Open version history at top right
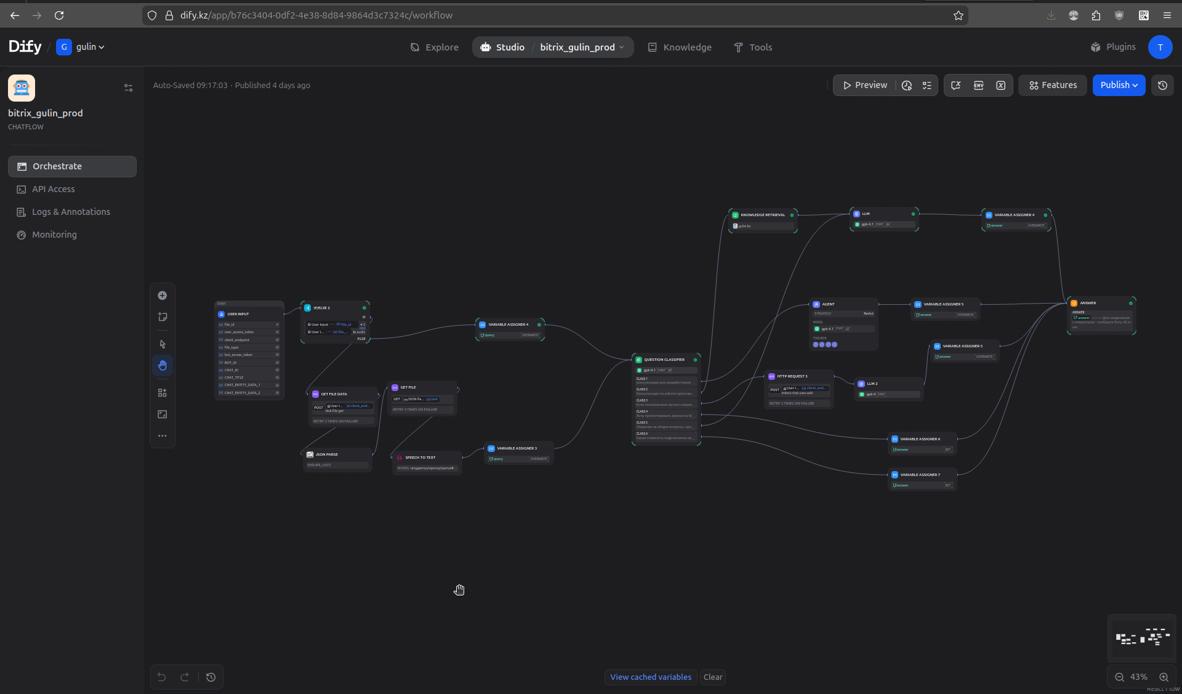Screen dimensions: 1182x694 click(x=1162, y=86)
